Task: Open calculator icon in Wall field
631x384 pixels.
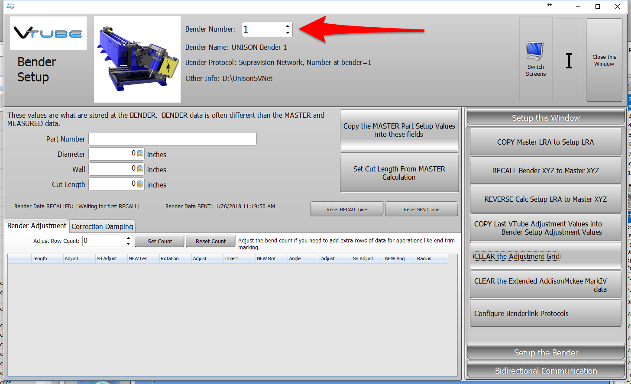Action: [140, 169]
